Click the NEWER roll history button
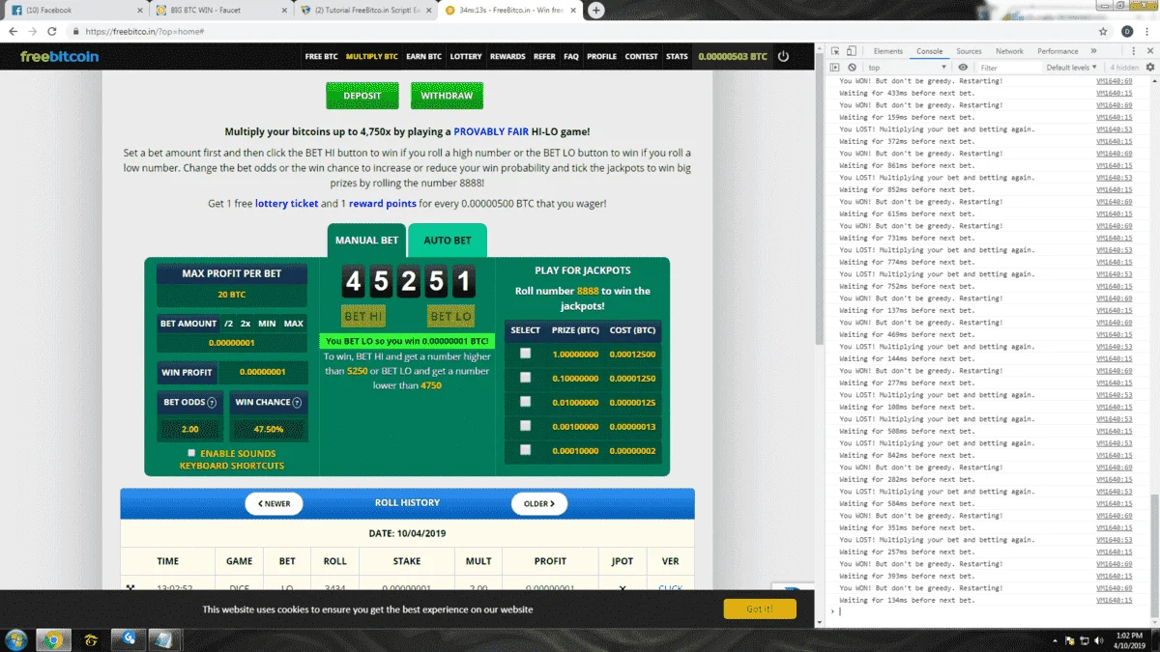The height and width of the screenshot is (652, 1160). [274, 503]
